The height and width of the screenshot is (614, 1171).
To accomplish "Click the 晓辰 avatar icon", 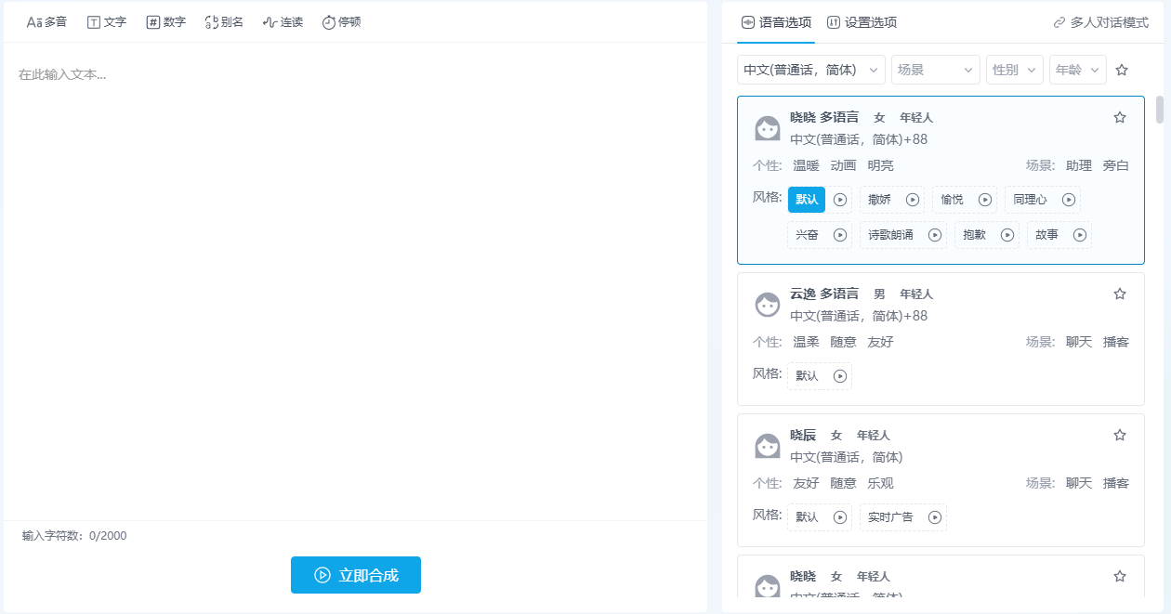I will (x=768, y=446).
